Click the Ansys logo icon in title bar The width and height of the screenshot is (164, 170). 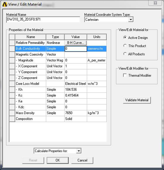pyautogui.click(x=5, y=4)
